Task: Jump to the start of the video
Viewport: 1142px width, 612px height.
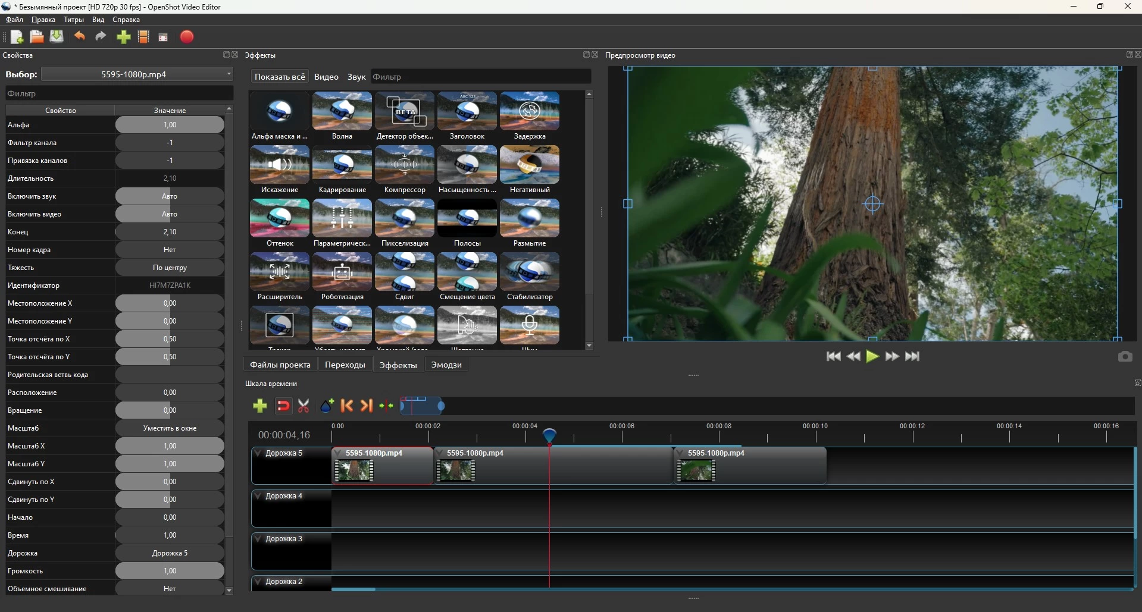Action: tap(834, 356)
